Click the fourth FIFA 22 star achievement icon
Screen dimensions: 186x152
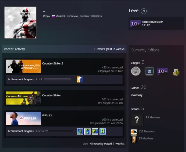click(103, 131)
